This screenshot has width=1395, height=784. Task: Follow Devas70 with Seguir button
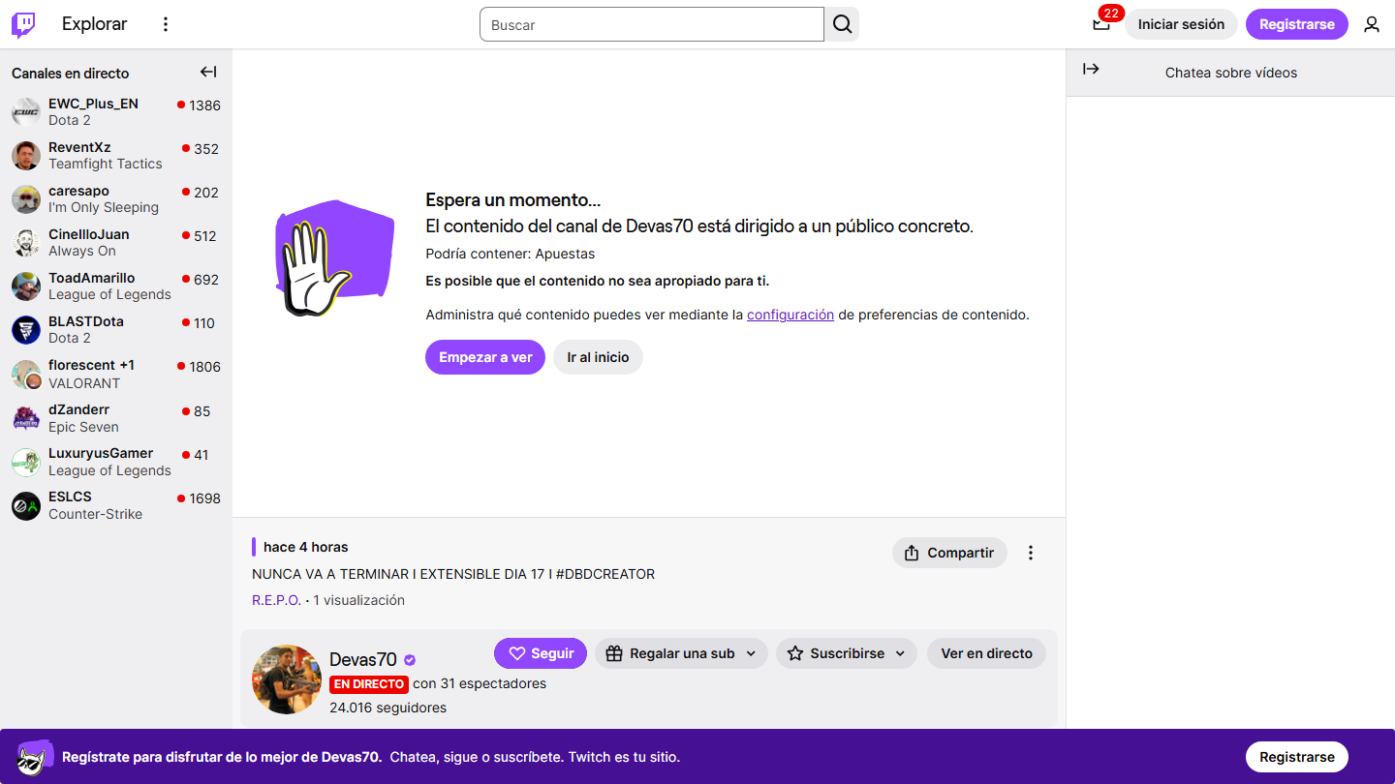(x=541, y=653)
